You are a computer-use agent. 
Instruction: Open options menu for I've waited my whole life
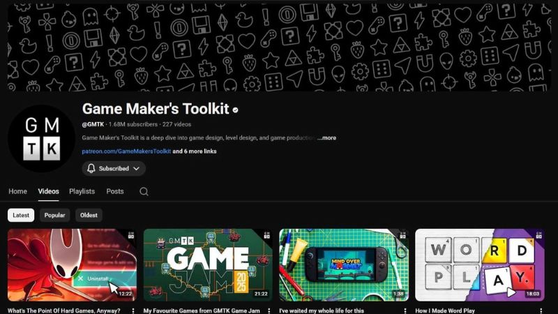pyautogui.click(x=405, y=311)
